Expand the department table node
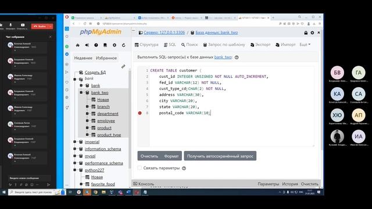The image size is (372, 209). [87, 114]
